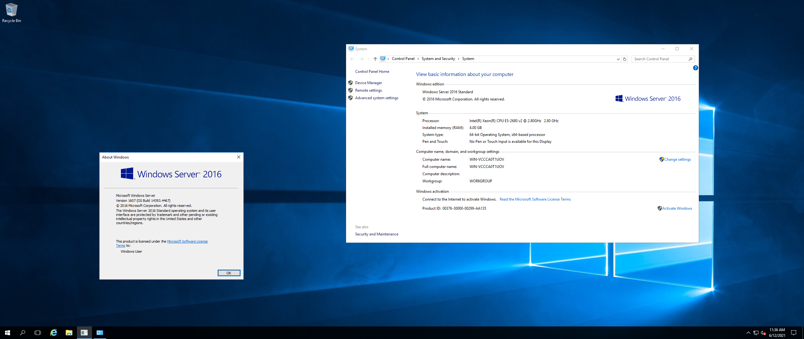
Task: Open Security and Maintenance link
Action: tap(377, 234)
